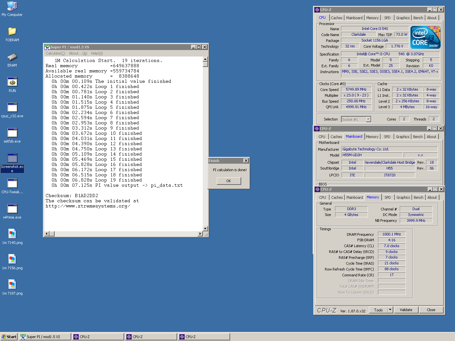Viewport: 455px width, 341px height.
Task: Expand the Tools dropdown arrow in CPU-Z
Action: point(390,310)
